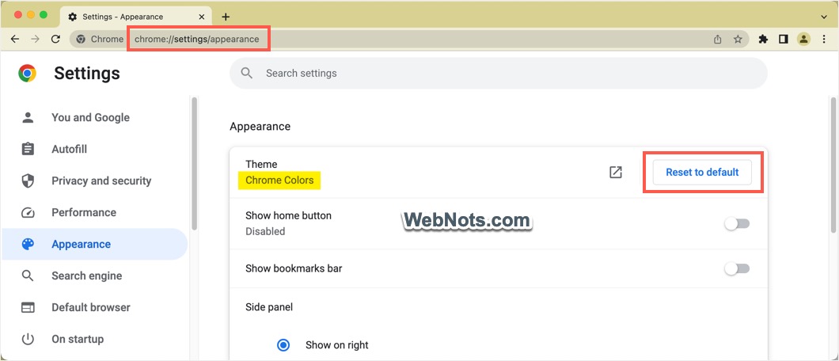Close the Settings - Appearance tab
The height and width of the screenshot is (361, 839).
point(202,17)
